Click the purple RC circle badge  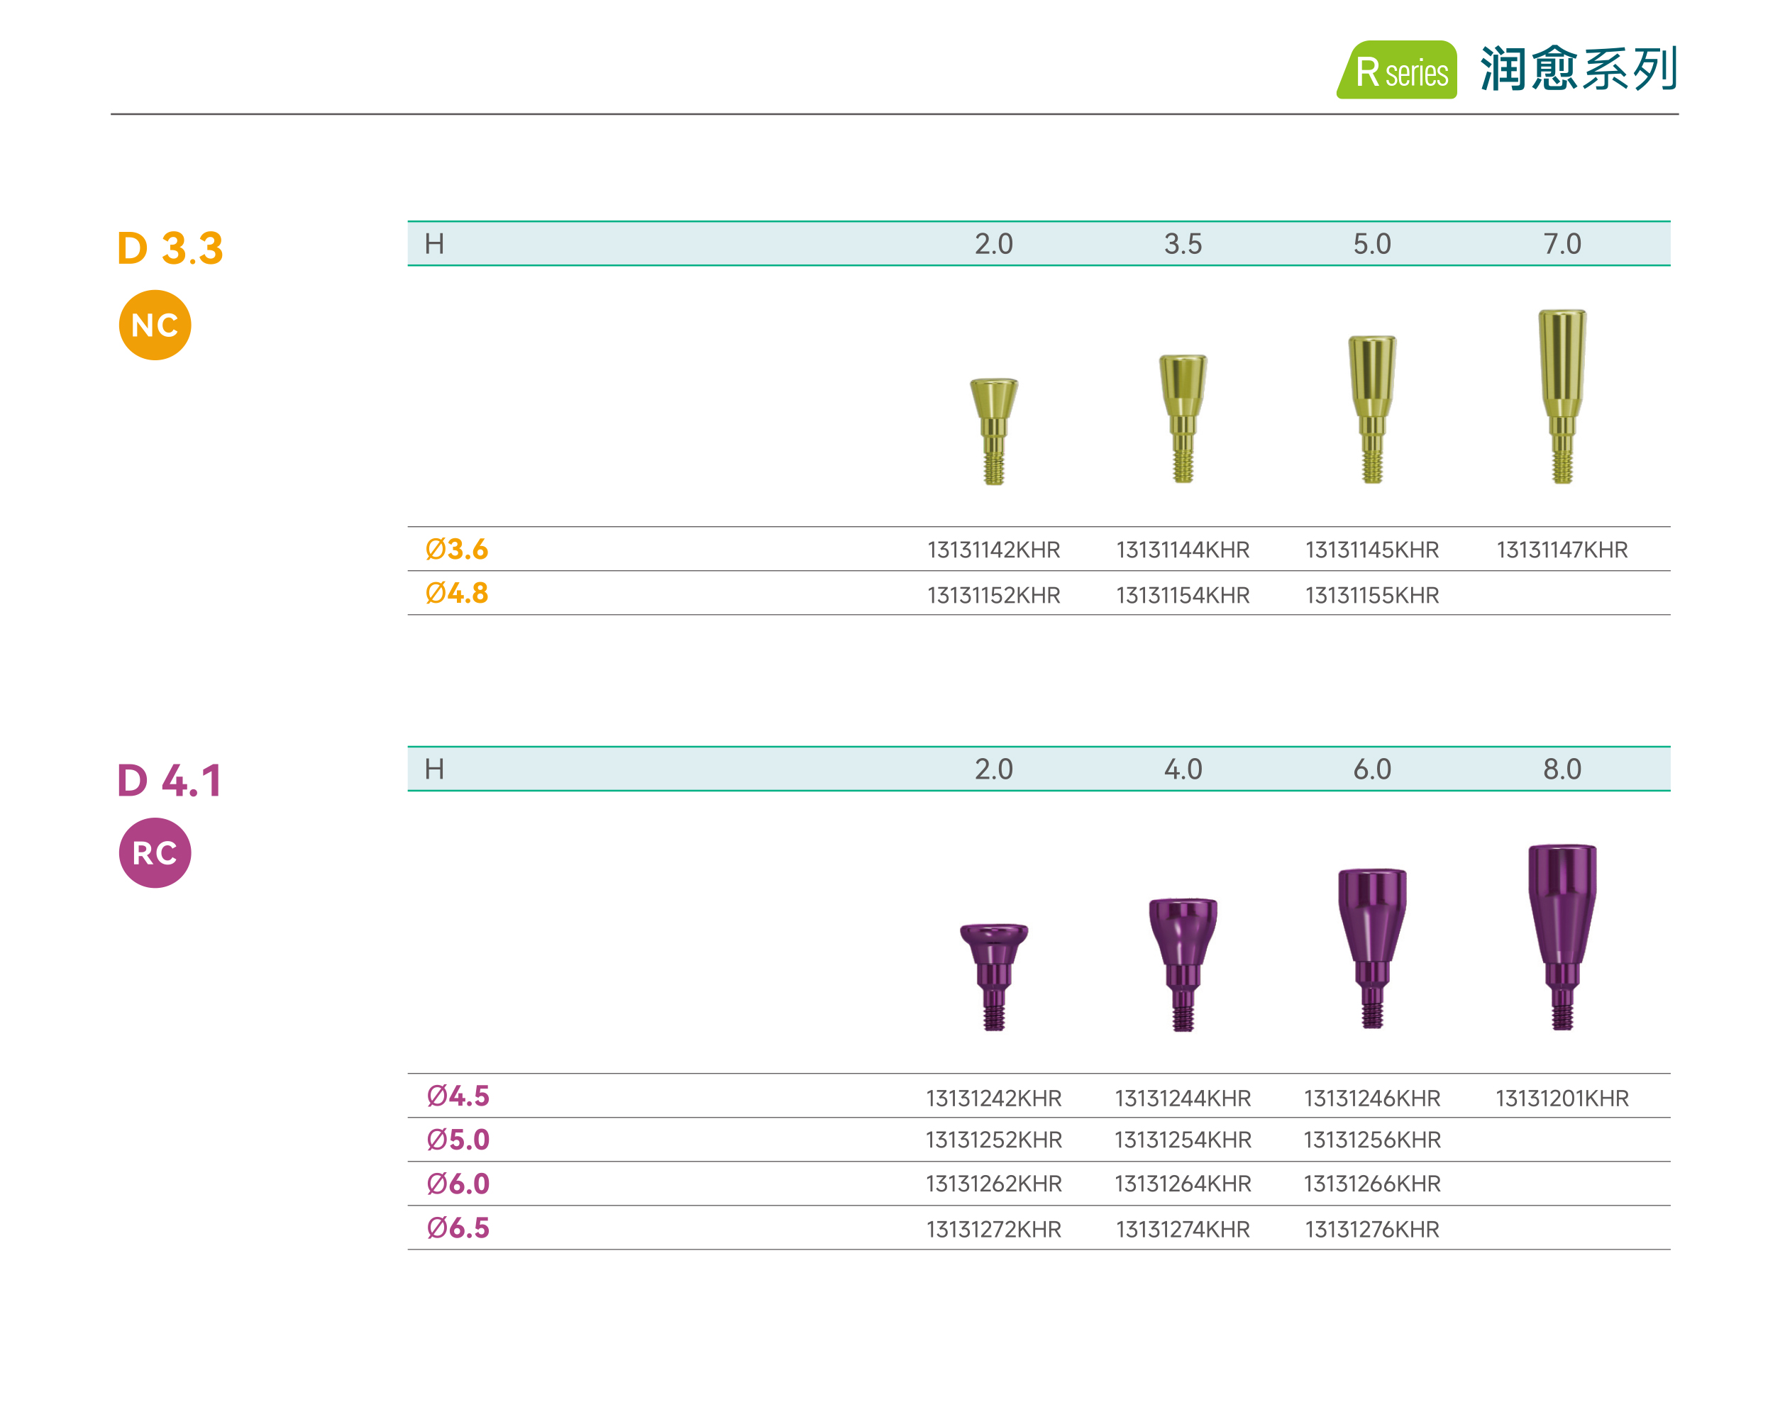155,853
